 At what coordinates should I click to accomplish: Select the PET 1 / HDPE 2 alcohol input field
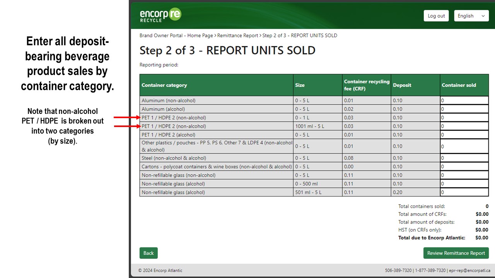pos(464,134)
